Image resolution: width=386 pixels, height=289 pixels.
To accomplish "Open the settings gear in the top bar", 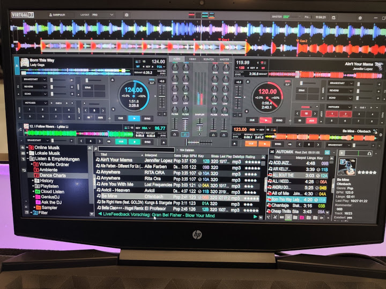I will coord(360,18).
